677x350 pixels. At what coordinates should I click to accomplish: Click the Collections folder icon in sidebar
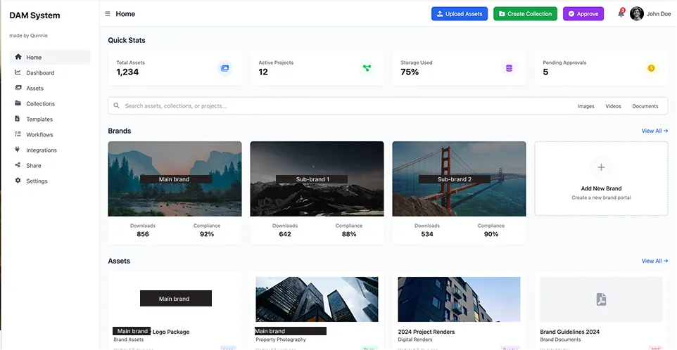click(18, 103)
